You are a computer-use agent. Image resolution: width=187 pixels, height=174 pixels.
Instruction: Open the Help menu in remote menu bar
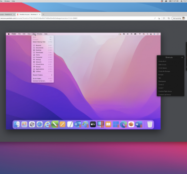click(x=46, y=34)
